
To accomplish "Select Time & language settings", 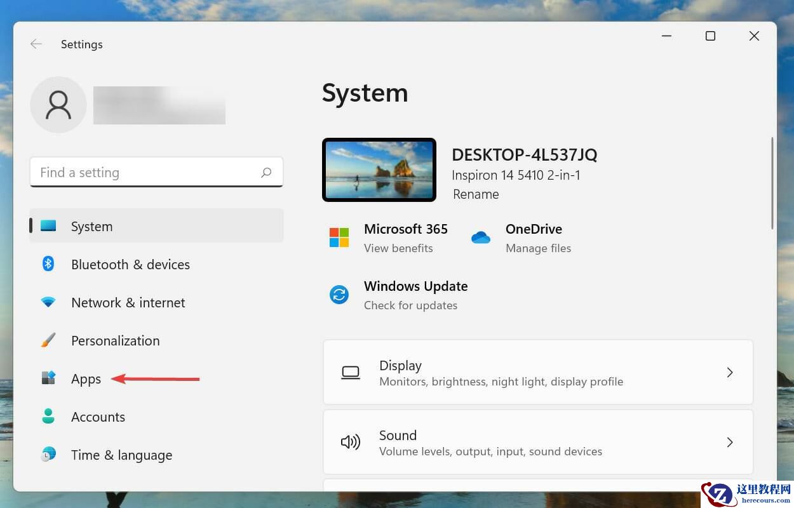I will coord(121,455).
